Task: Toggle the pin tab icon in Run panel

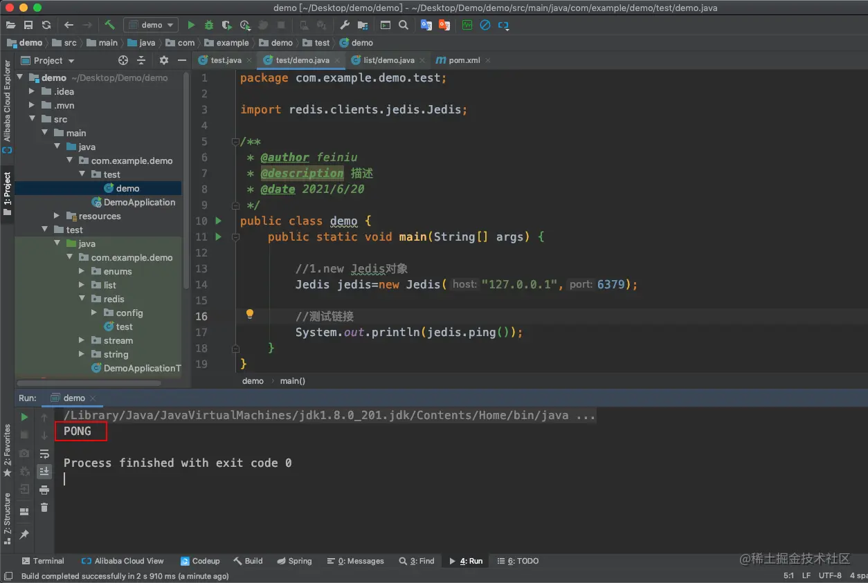Action: point(24,535)
